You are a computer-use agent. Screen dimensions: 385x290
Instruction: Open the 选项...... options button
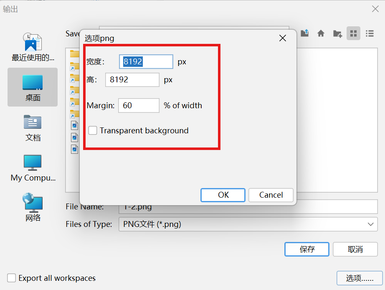360,278
